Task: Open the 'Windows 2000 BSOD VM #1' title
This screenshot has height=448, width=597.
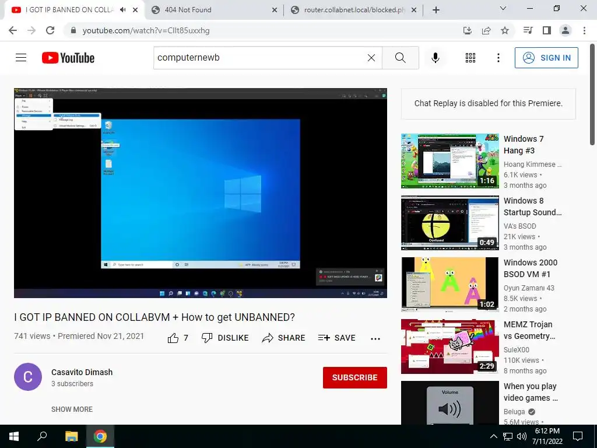Action: 531,268
